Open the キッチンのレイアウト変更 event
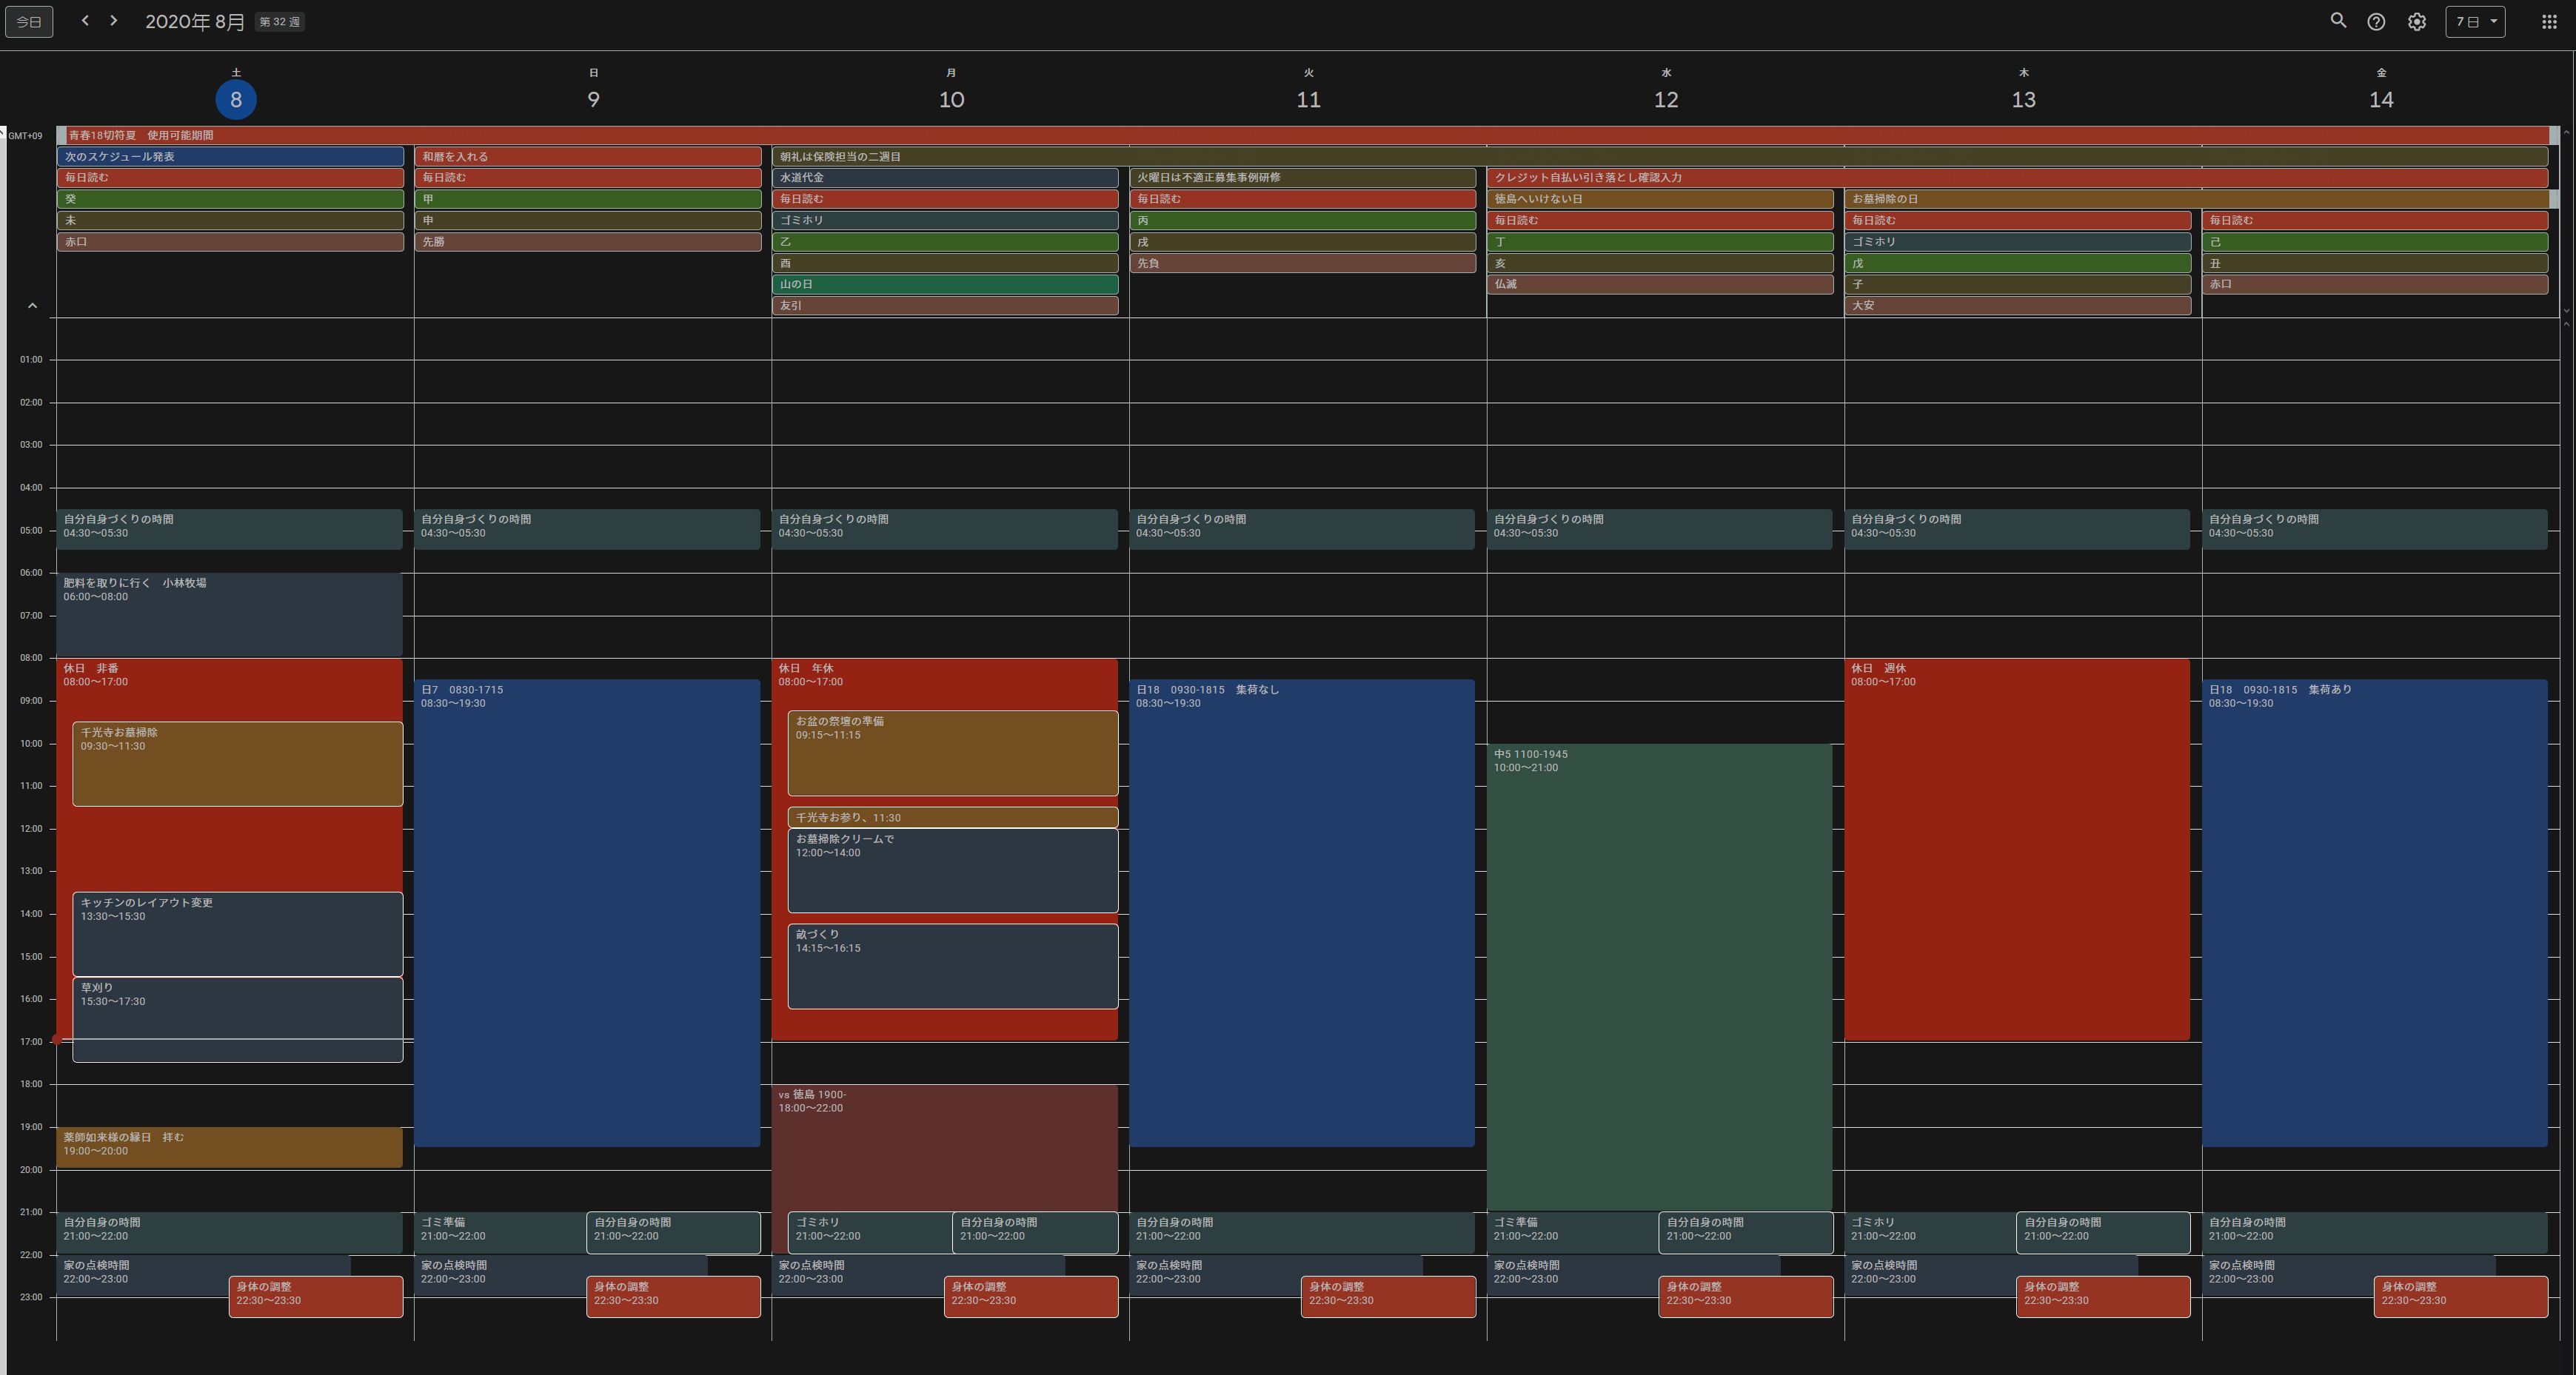This screenshot has height=1375, width=2576. 237,935
